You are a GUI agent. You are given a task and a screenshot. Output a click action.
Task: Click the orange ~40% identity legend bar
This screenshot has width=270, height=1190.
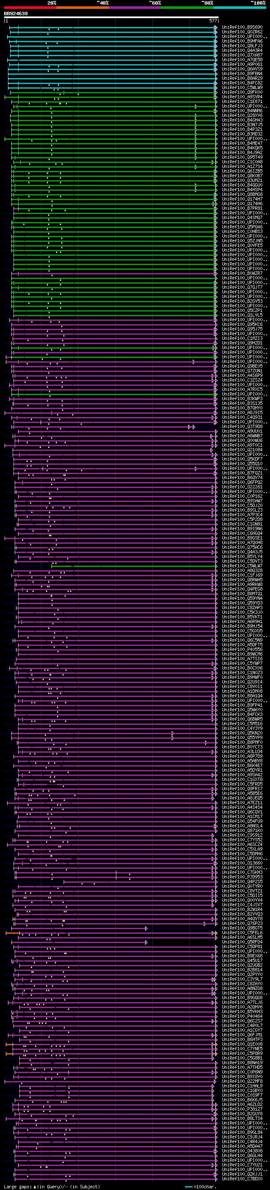pyautogui.click(x=83, y=8)
